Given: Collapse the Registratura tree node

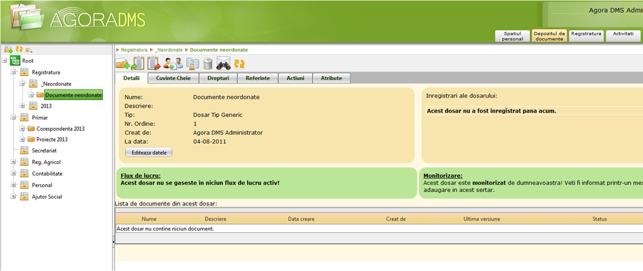Looking at the screenshot, I should pyautogui.click(x=13, y=72).
